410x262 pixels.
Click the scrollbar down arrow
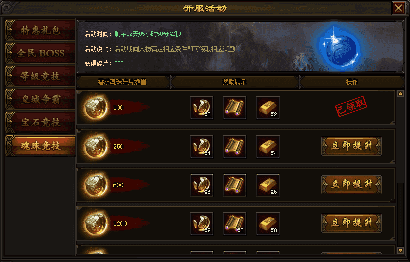tap(400, 251)
